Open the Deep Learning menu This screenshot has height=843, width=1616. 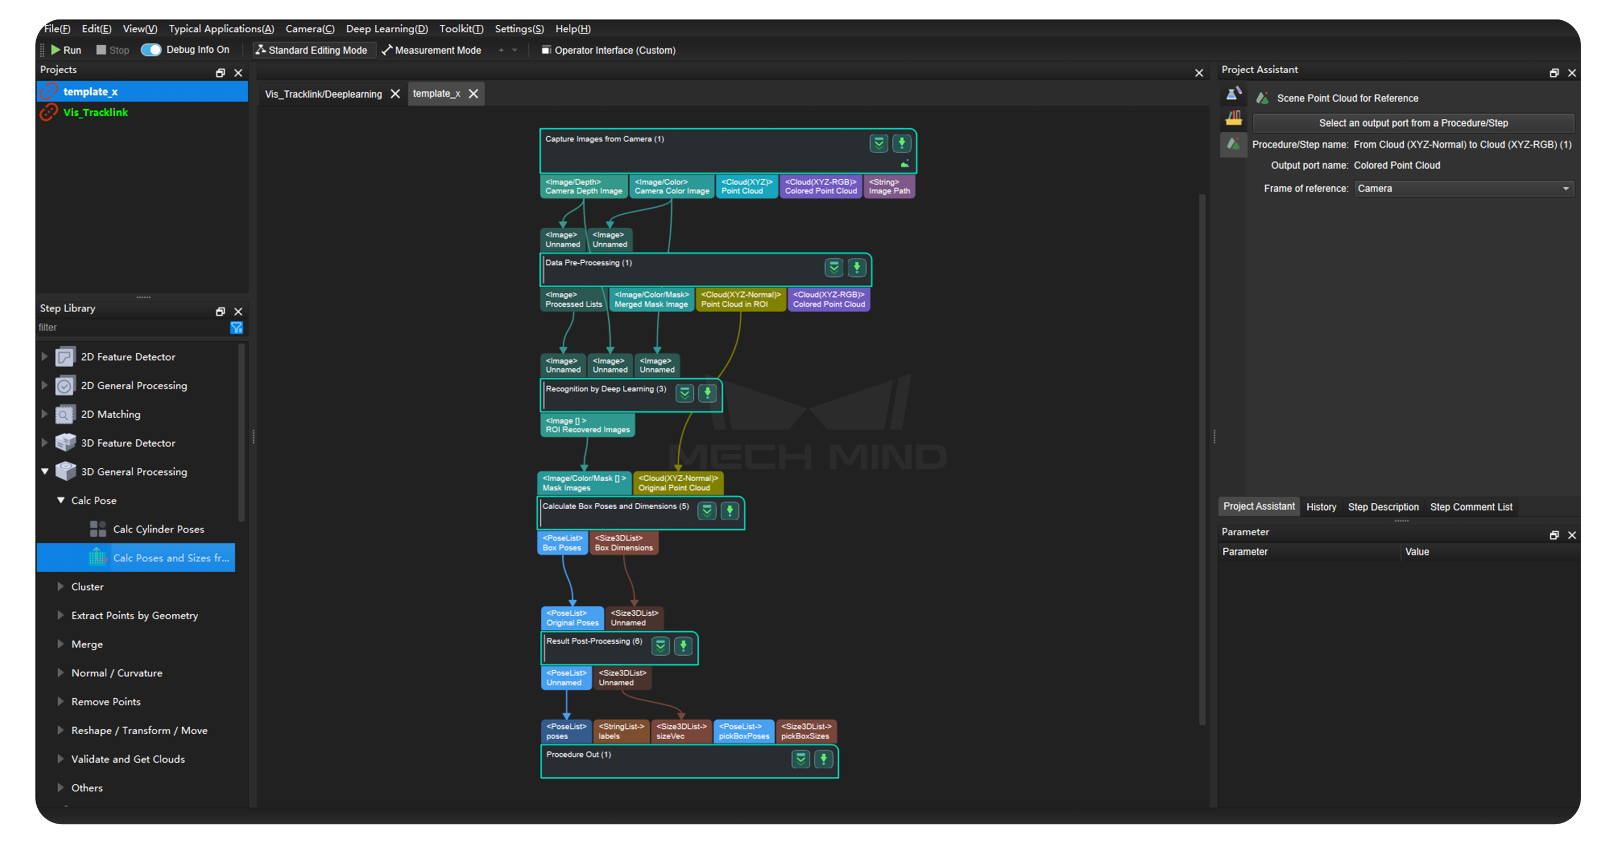[386, 29]
